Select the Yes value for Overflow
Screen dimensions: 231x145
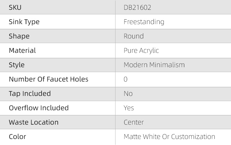coord(129,108)
